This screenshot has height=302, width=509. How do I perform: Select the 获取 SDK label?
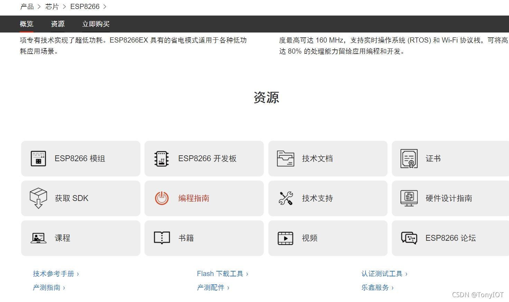(x=72, y=198)
